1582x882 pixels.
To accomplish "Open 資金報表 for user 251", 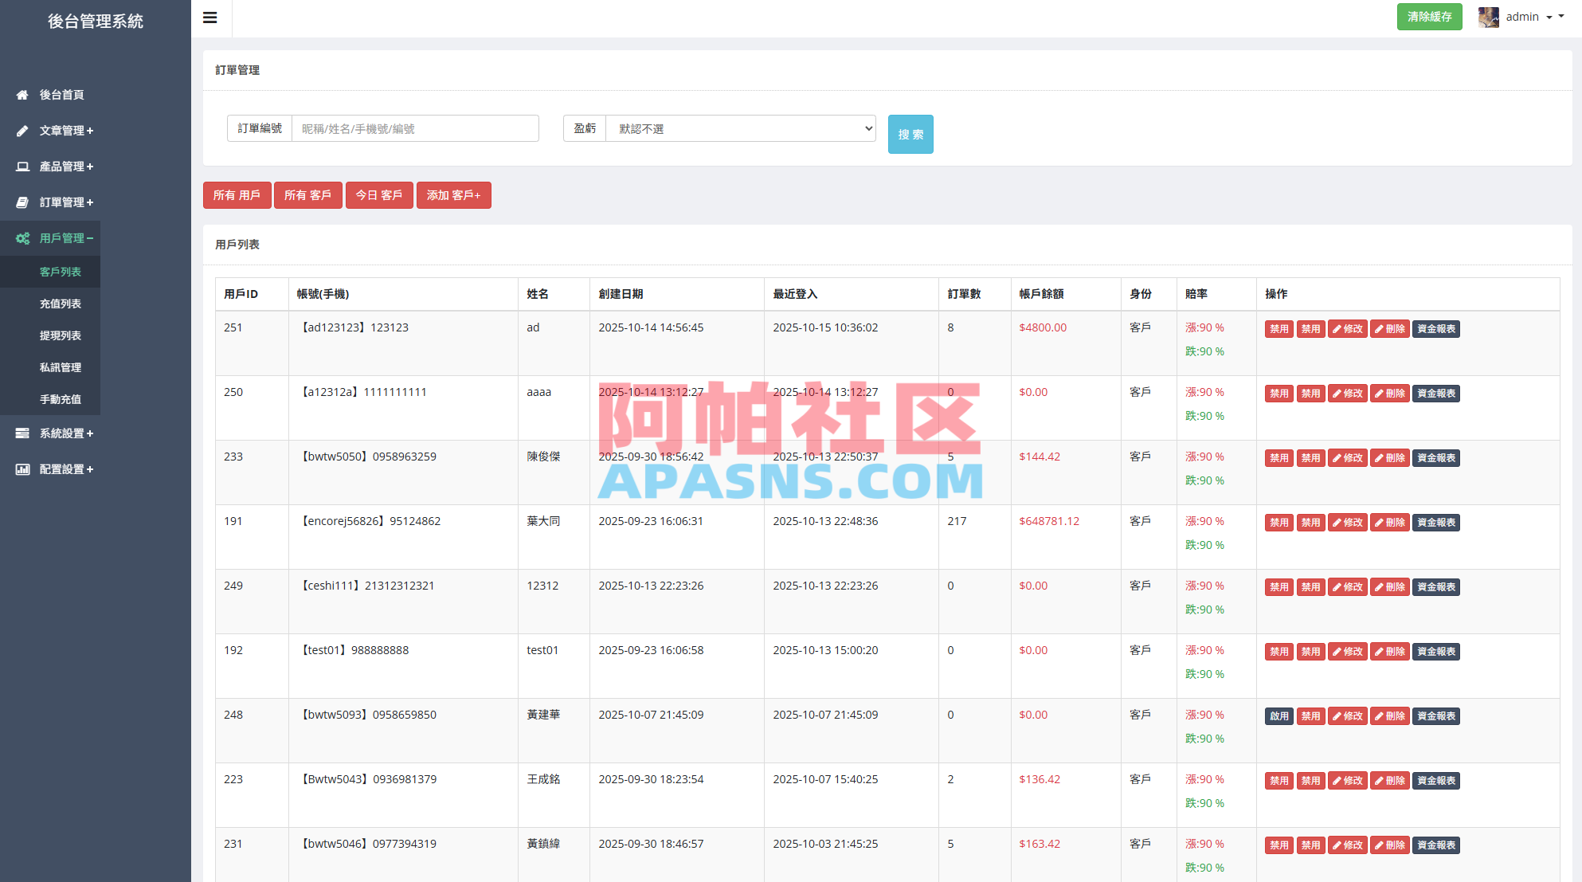I will pos(1436,329).
